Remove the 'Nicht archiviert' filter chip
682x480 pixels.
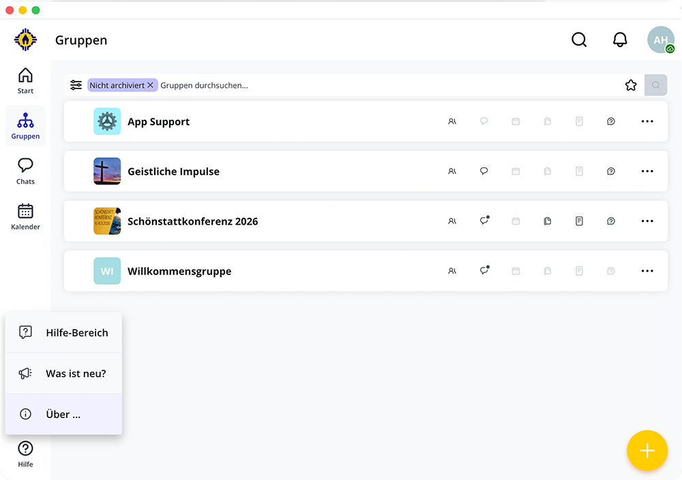tap(151, 85)
